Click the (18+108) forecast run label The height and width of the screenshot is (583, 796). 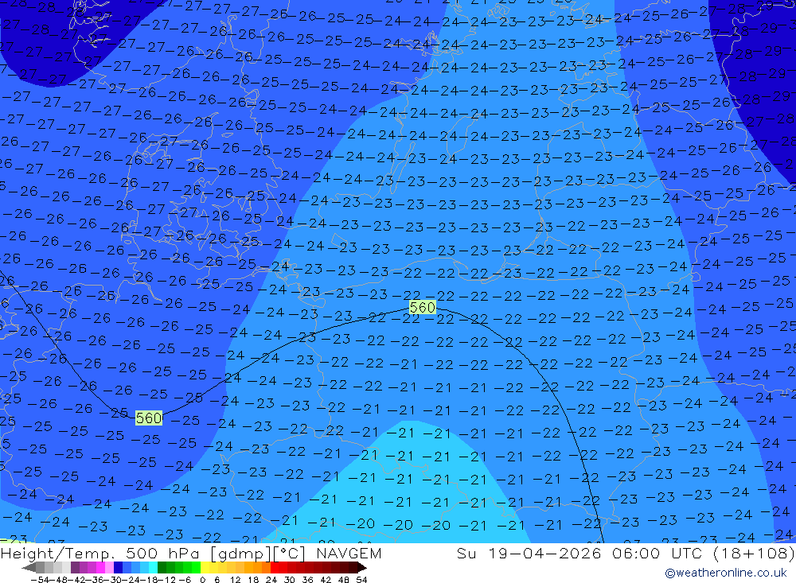(754, 553)
